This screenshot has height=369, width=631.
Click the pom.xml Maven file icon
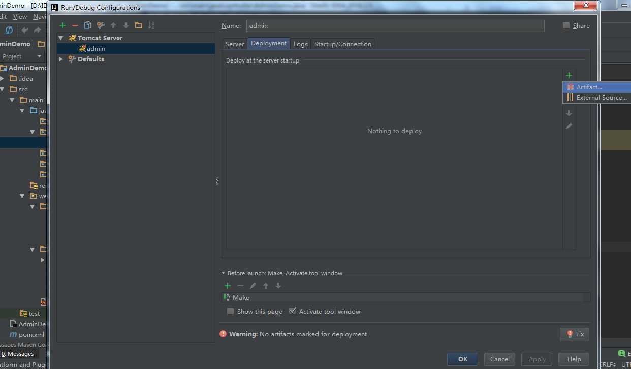[x=13, y=334]
